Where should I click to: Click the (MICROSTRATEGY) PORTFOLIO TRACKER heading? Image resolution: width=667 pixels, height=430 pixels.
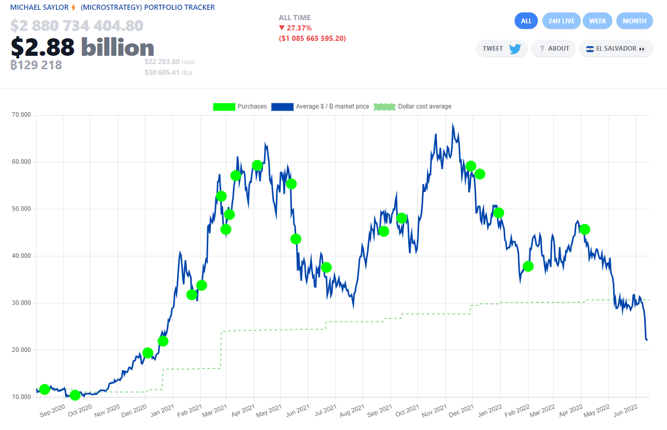pyautogui.click(x=148, y=8)
